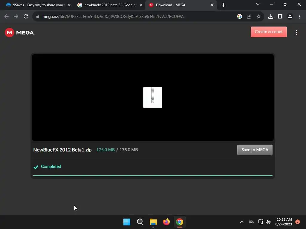
Task: Open Chrome profile menu
Action: pos(290,17)
